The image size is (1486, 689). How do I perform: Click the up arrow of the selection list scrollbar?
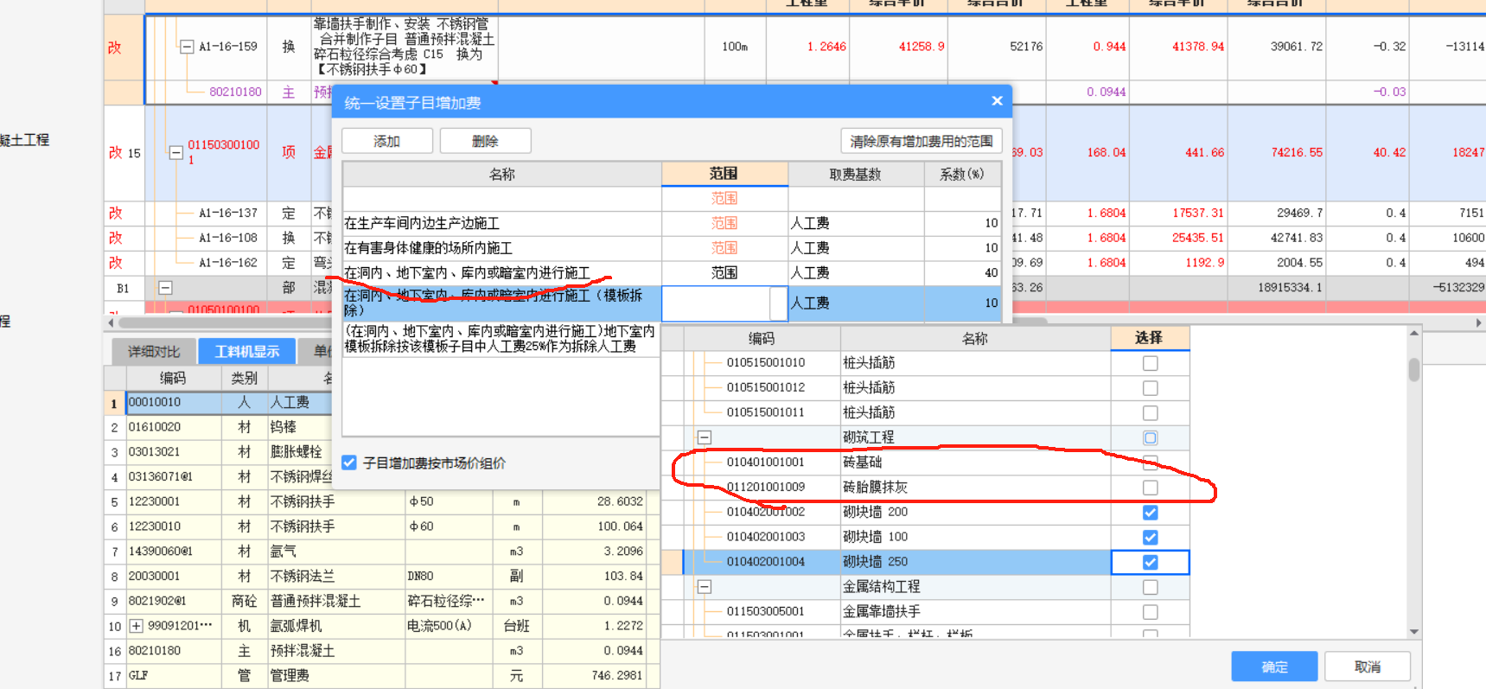[x=1414, y=333]
